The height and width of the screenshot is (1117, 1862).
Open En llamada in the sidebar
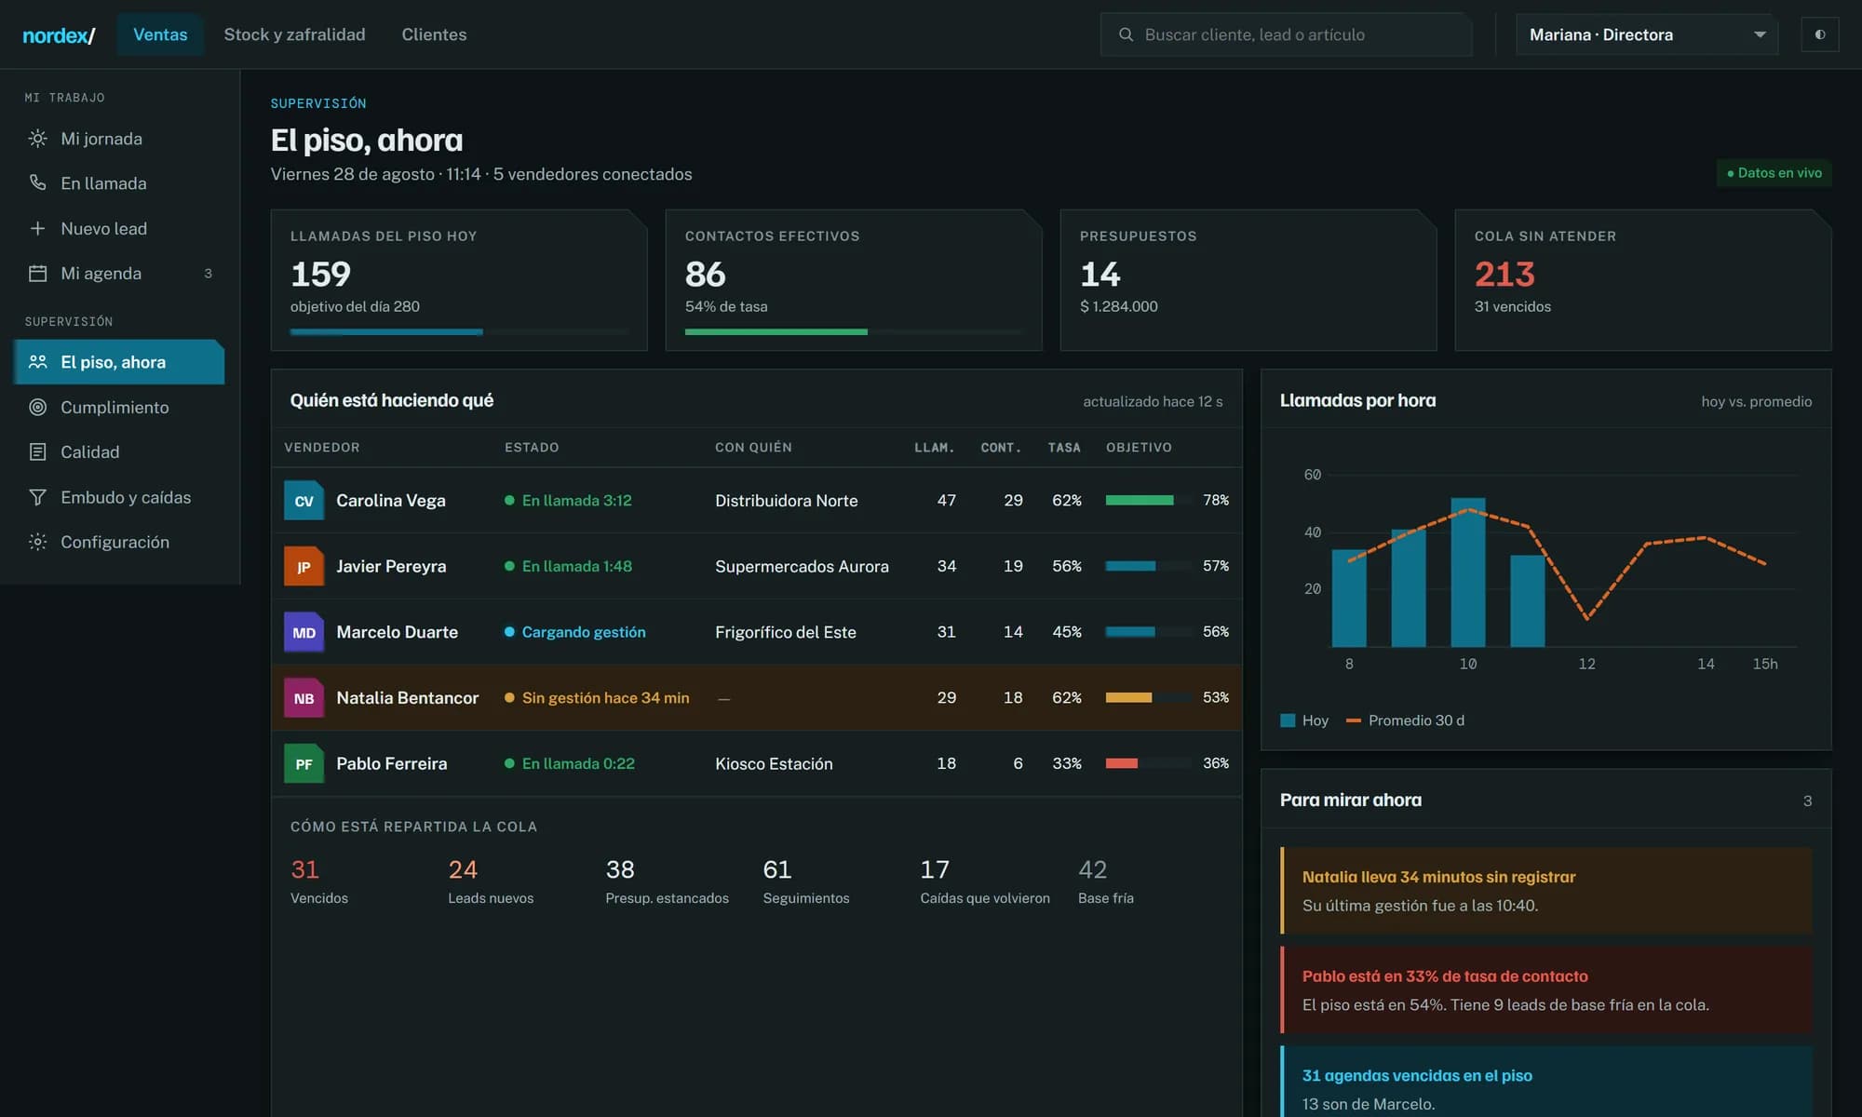pos(119,183)
